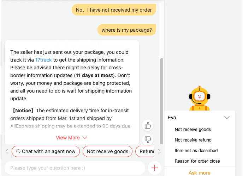Click the Not receive goods chip
243x176 pixels.
point(108,151)
